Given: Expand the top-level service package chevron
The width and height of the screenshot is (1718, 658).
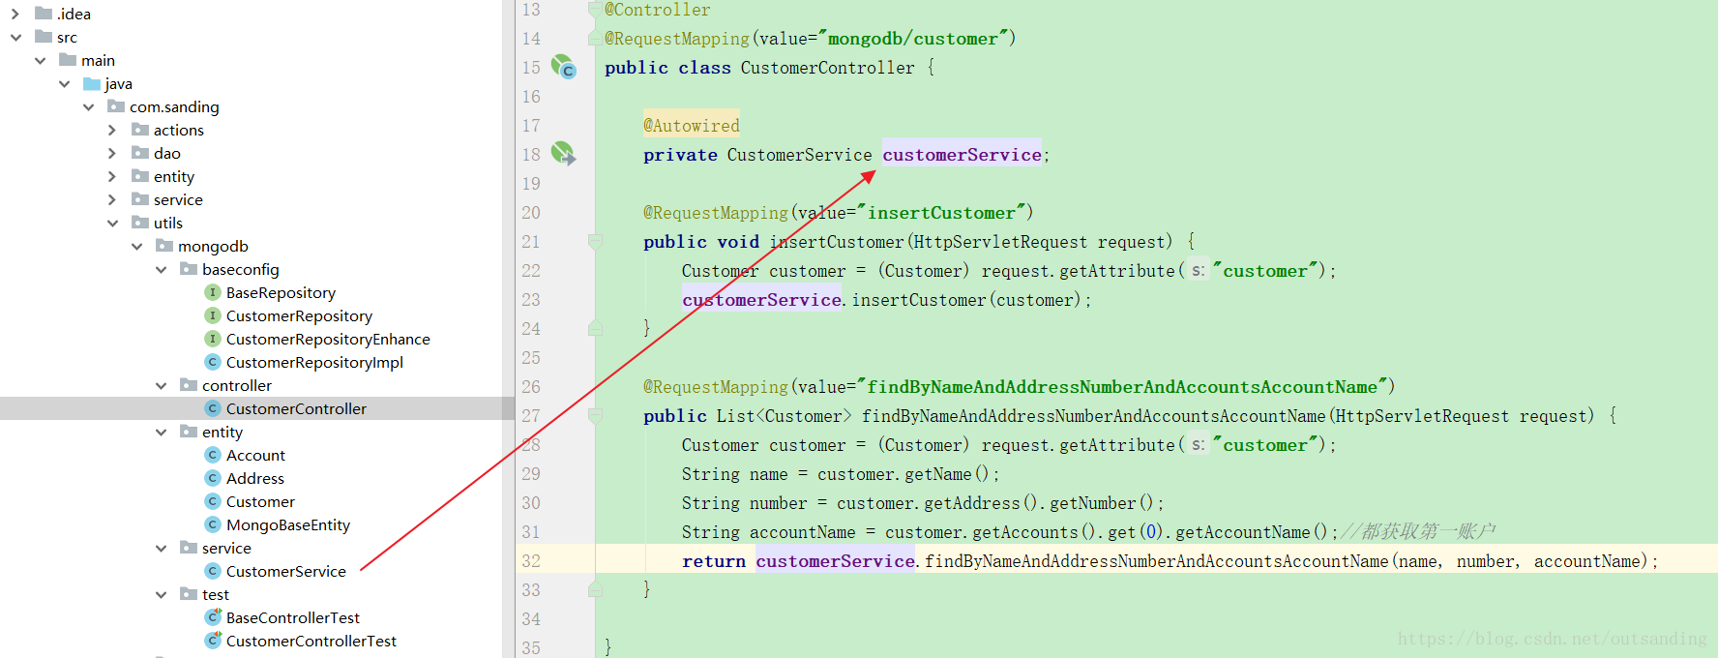Looking at the screenshot, I should [112, 199].
